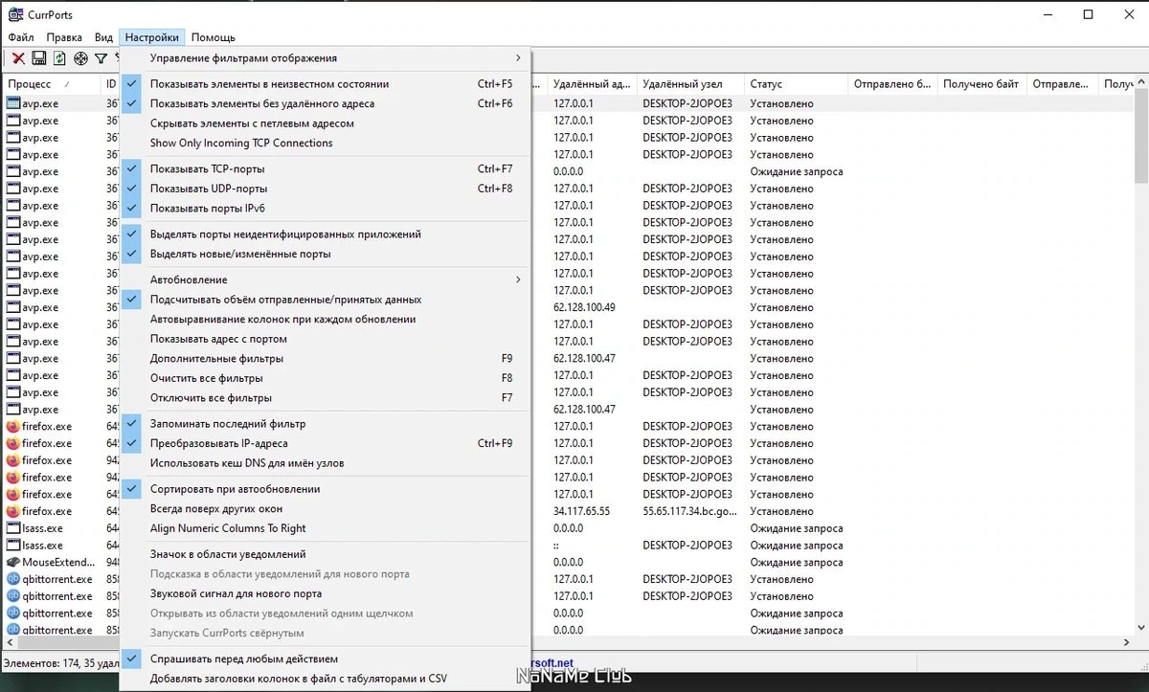Image resolution: width=1149 pixels, height=692 pixels.
Task: Toggle "Спрашивать перед любым действием"
Action: [325, 659]
